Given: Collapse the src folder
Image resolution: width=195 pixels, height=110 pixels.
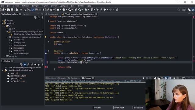Looking at the screenshot, I should [x=5, y=26].
